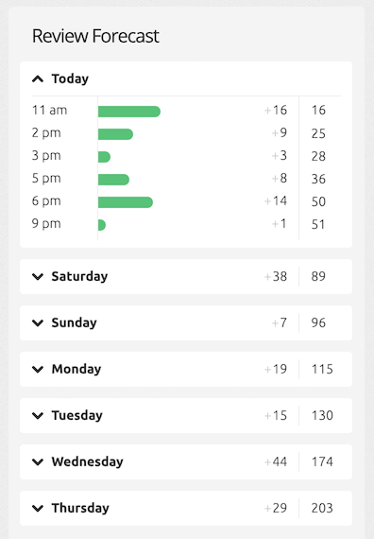Image resolution: width=374 pixels, height=539 pixels.
Task: Click the 203 total on Thursday
Action: pos(322,508)
